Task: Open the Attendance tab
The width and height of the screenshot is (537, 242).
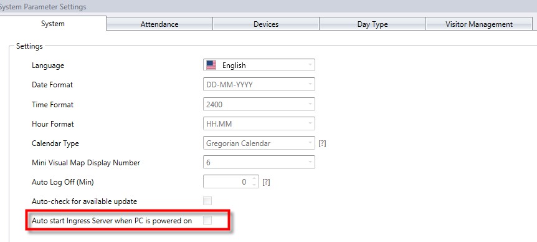Action: pos(159,24)
